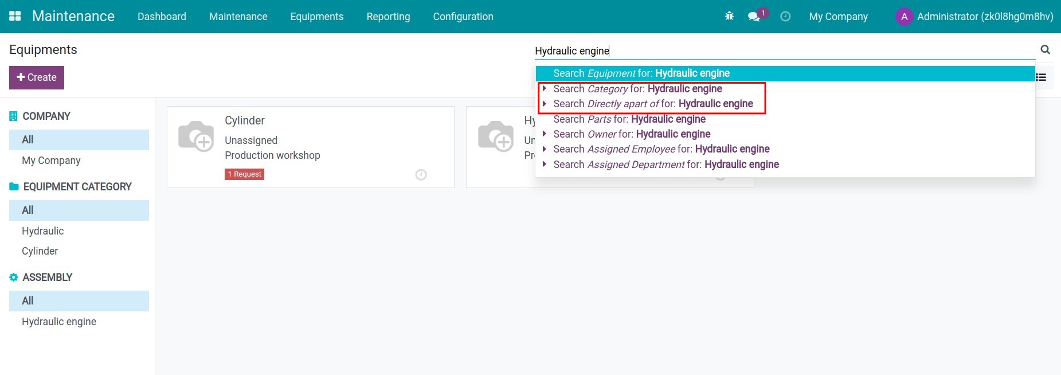Click the Create button
The height and width of the screenshot is (375, 1061).
click(x=37, y=77)
